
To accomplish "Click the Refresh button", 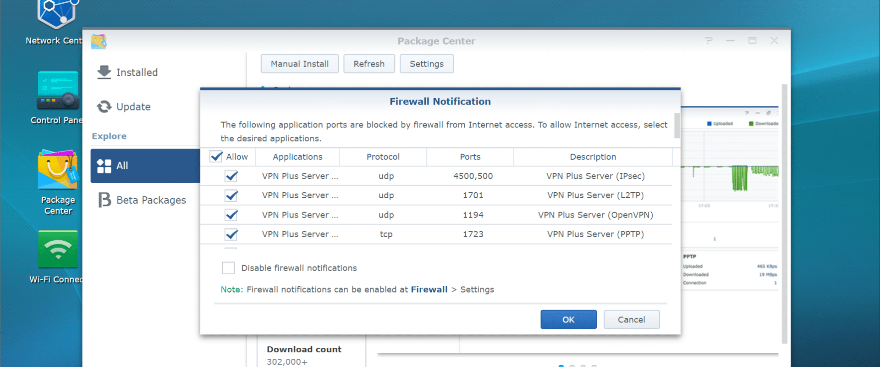I will pyautogui.click(x=369, y=64).
